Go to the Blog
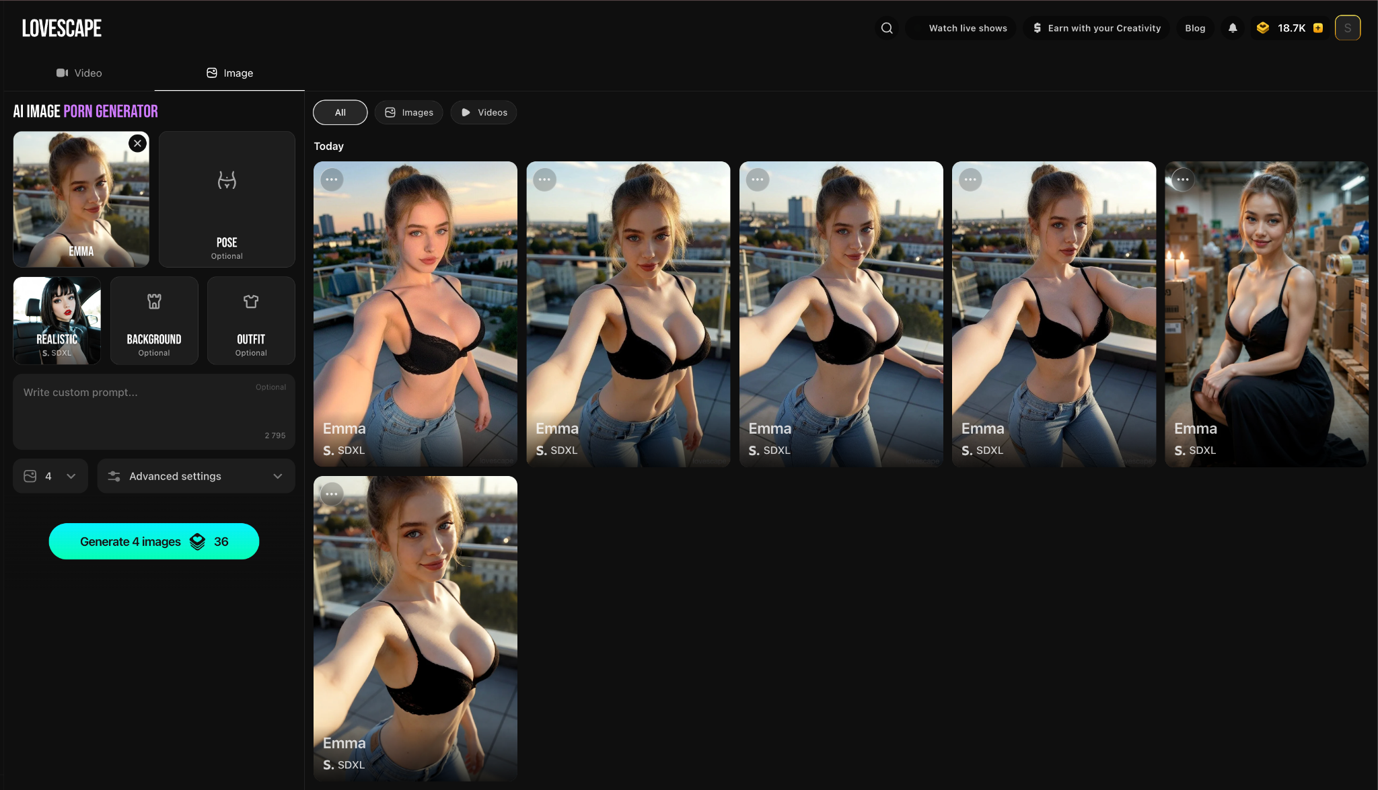The width and height of the screenshot is (1378, 790). coord(1195,28)
